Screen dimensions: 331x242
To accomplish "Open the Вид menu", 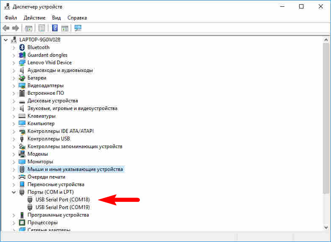I will pyautogui.click(x=56, y=18).
